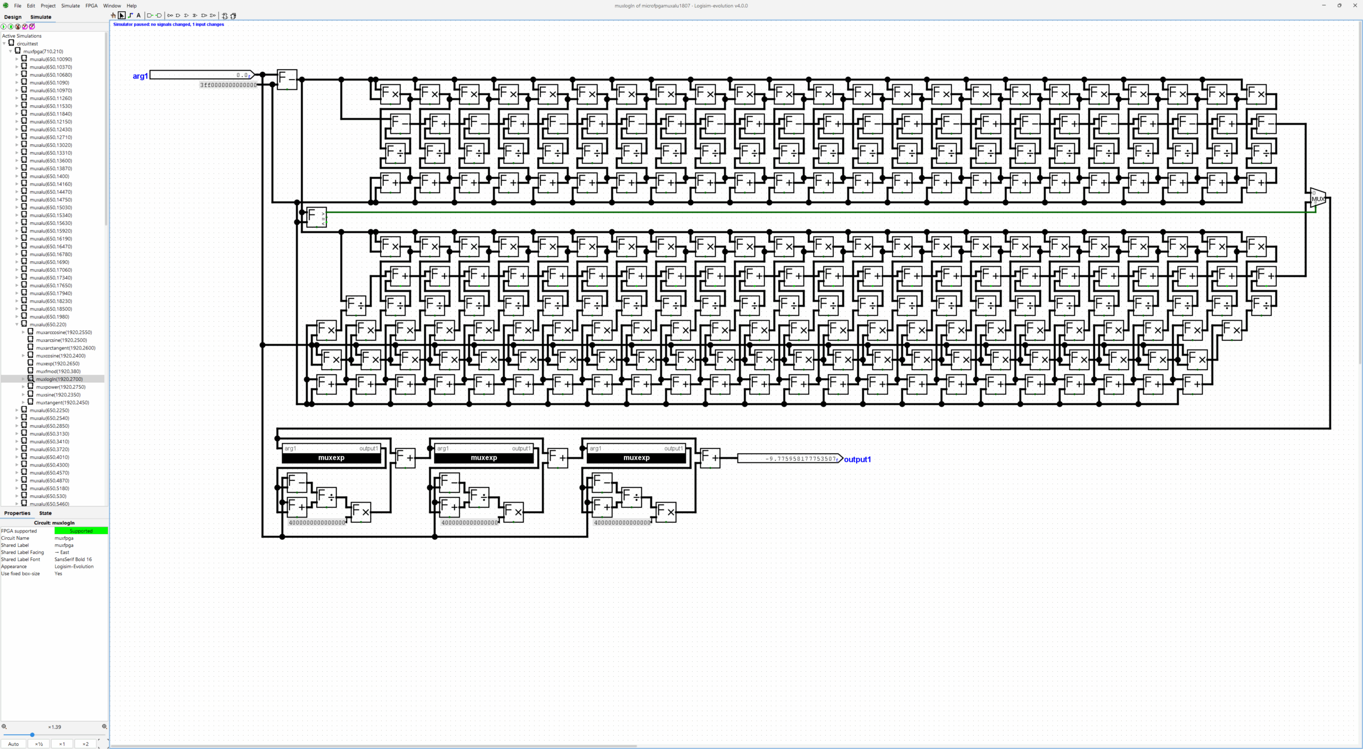Select the Wiring tool icon
Viewport: 1363px width, 749px height.
(130, 15)
